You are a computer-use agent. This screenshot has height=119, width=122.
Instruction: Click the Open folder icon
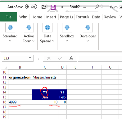(x=44, y=7)
